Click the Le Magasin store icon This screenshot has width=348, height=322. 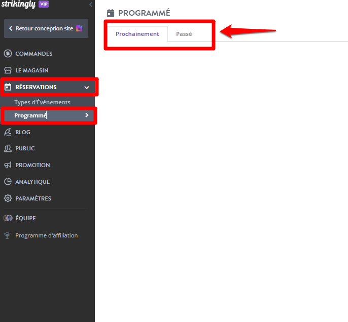[x=8, y=70]
